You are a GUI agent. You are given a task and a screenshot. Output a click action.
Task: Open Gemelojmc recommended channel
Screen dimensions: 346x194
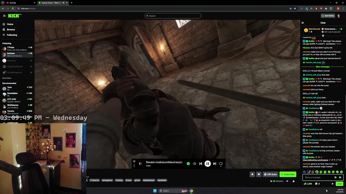(17, 94)
